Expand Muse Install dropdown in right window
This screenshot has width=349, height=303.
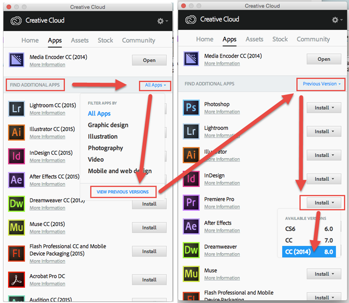324,274
